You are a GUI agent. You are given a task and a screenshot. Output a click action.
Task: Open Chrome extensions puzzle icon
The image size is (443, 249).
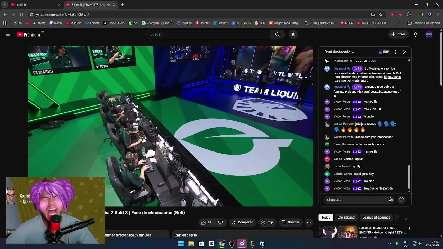click(x=409, y=15)
